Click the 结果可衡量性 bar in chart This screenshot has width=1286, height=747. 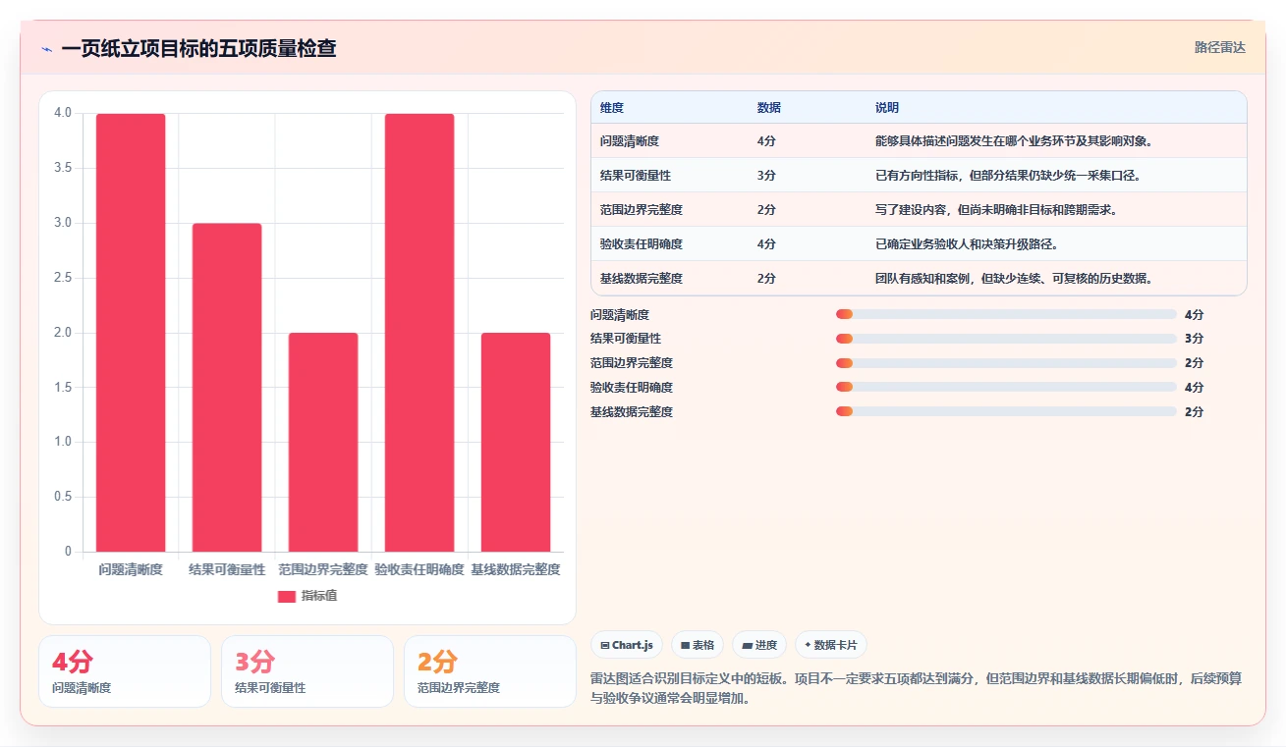pyautogui.click(x=227, y=388)
